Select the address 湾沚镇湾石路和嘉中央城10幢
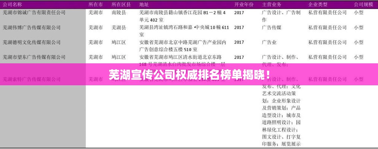This screenshot has width=378, height=149. click(x=184, y=31)
